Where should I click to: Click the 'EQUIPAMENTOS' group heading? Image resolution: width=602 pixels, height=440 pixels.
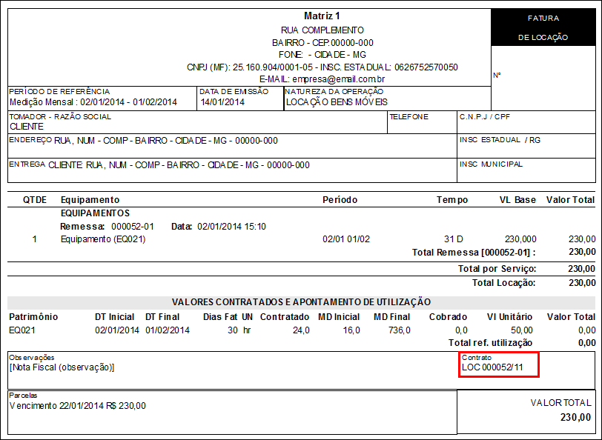pos(95,213)
